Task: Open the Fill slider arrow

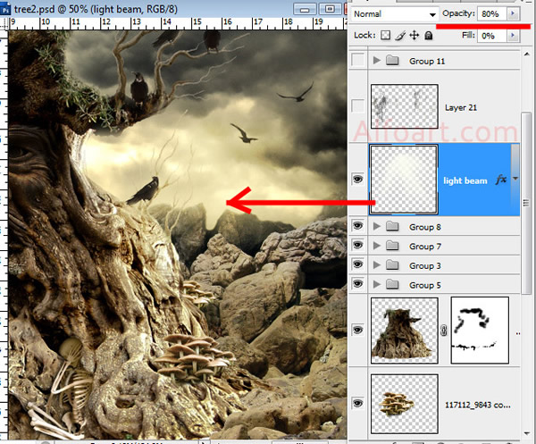Action: [x=513, y=36]
